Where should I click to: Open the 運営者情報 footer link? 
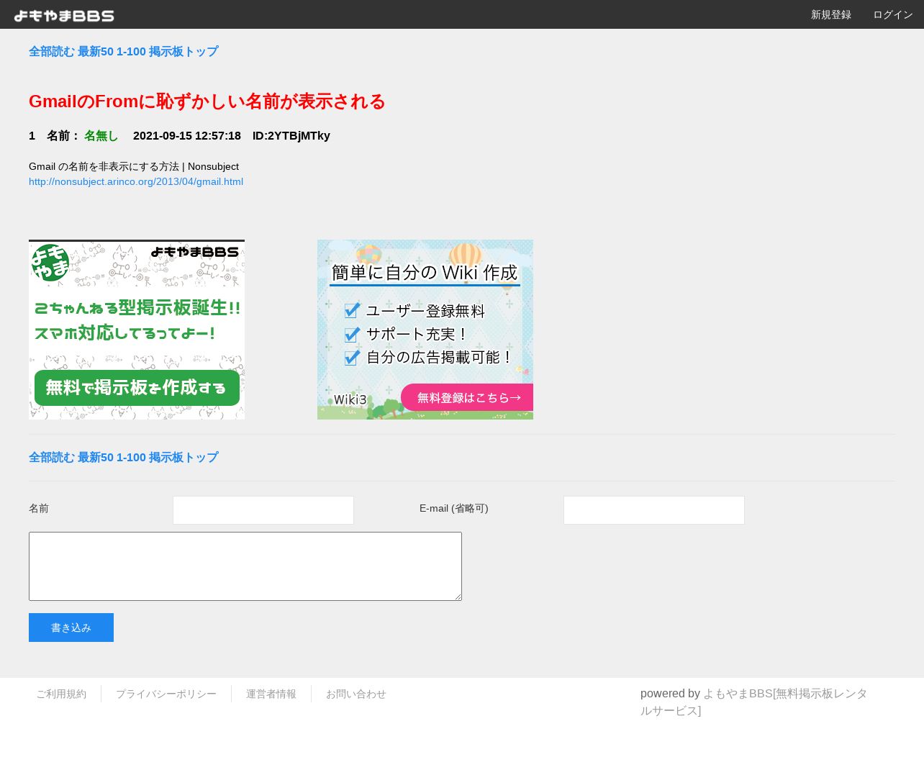click(271, 694)
